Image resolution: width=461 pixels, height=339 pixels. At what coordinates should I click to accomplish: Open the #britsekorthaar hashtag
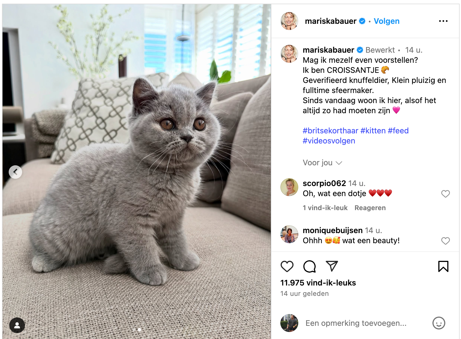click(x=330, y=131)
